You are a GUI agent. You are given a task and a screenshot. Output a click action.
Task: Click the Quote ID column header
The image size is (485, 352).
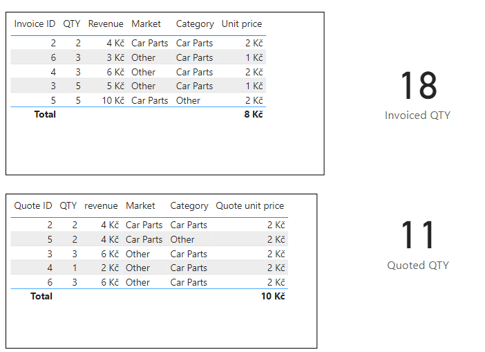pos(33,205)
